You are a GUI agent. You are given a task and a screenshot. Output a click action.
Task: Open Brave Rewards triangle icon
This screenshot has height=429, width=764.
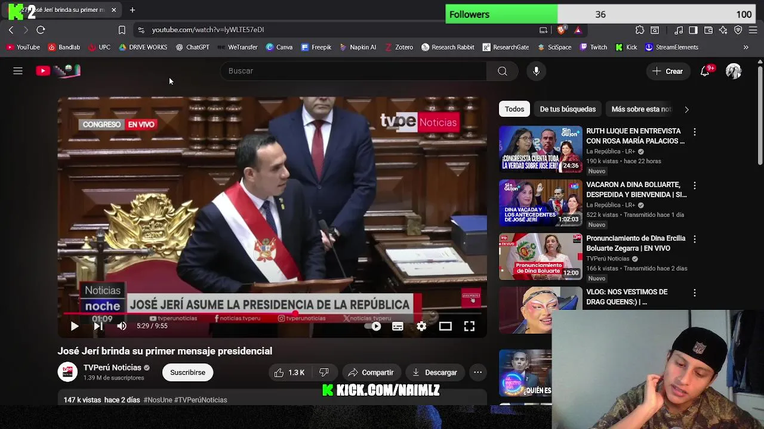point(577,30)
